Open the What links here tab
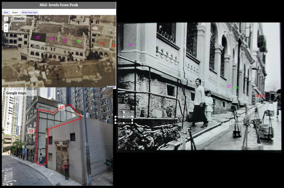284x188 pixels. (29, 12)
